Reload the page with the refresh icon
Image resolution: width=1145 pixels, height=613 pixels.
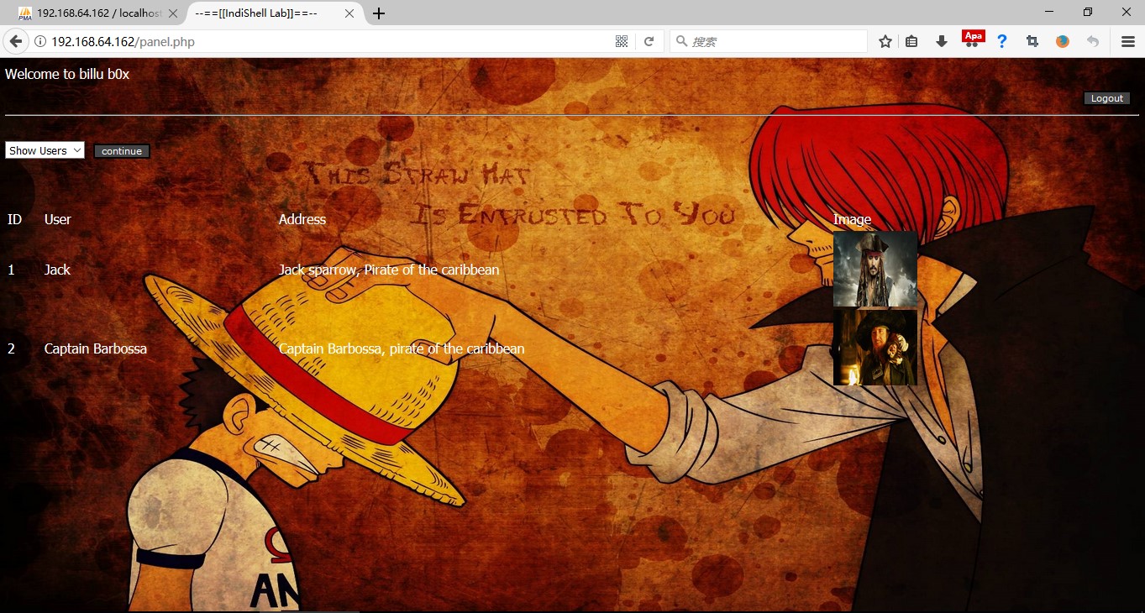[x=649, y=41]
